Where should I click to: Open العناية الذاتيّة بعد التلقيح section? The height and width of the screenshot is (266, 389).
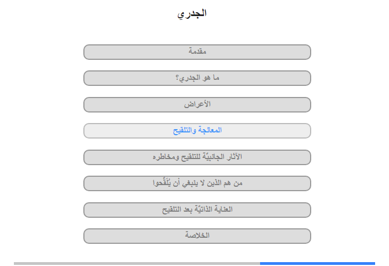pyautogui.click(x=197, y=210)
